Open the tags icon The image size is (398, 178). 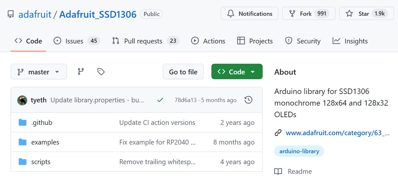coord(101,72)
